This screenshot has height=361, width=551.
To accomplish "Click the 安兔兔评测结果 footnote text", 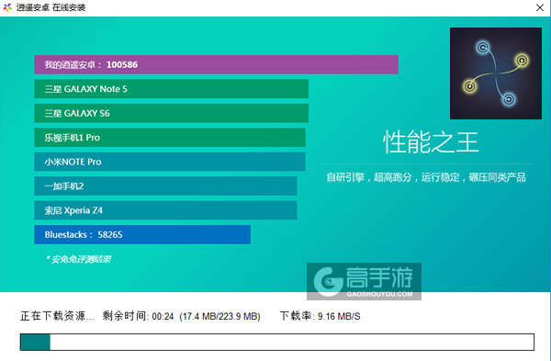I will coord(78,259).
